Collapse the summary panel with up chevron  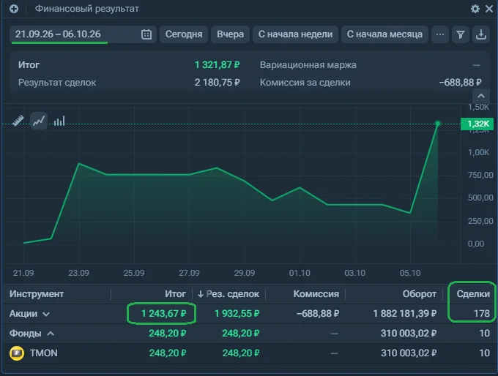pyautogui.click(x=481, y=96)
